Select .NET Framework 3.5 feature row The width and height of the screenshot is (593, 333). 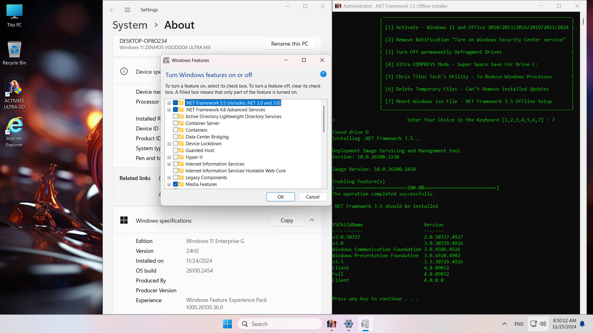point(233,103)
